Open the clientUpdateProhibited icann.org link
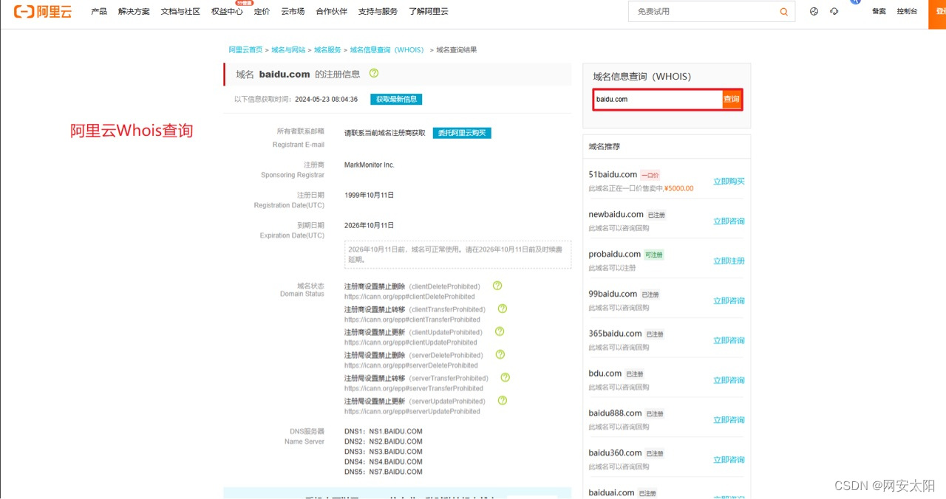 411,343
